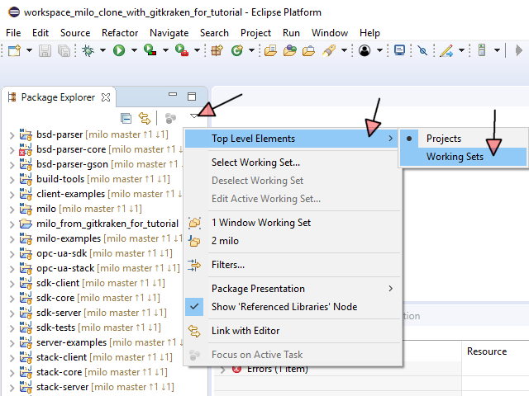This screenshot has width=529, height=396.
Task: Click the Save All toolbar icon
Action: click(x=64, y=50)
